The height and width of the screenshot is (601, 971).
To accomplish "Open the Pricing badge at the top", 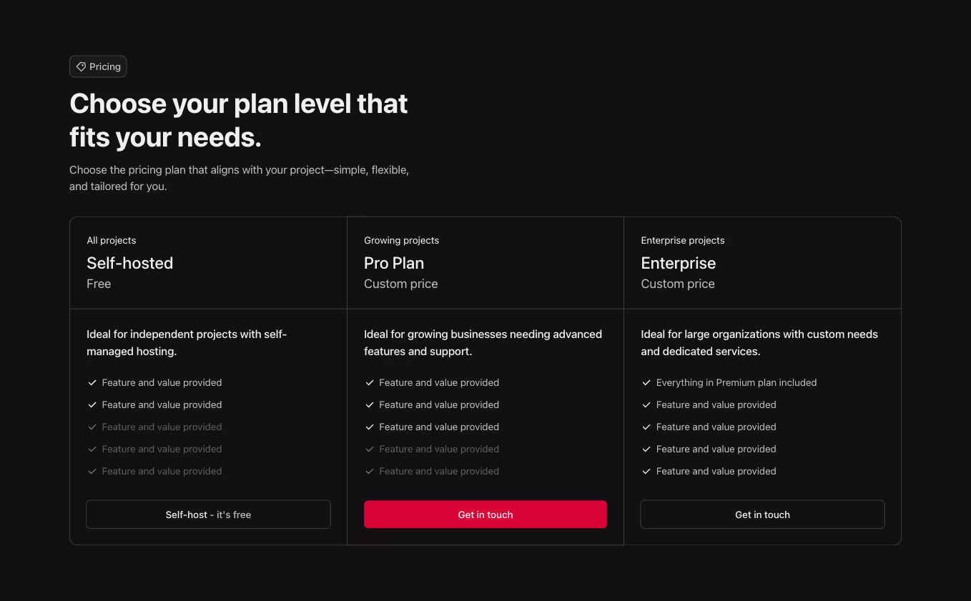I will (x=98, y=66).
